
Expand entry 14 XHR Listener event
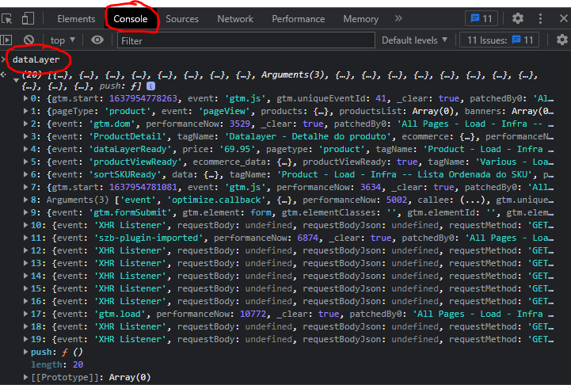pyautogui.click(x=25, y=276)
